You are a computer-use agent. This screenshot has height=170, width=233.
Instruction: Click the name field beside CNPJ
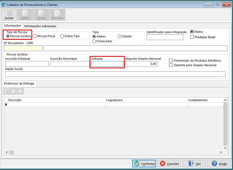coord(136,48)
